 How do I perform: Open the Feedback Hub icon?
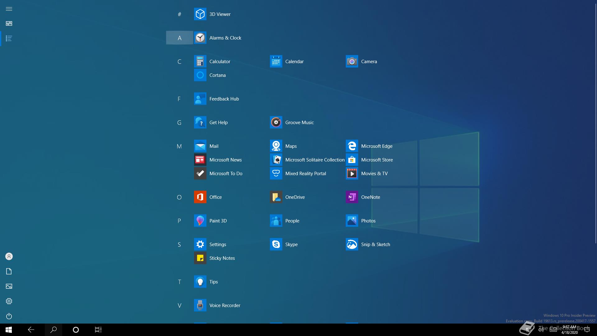[200, 99]
